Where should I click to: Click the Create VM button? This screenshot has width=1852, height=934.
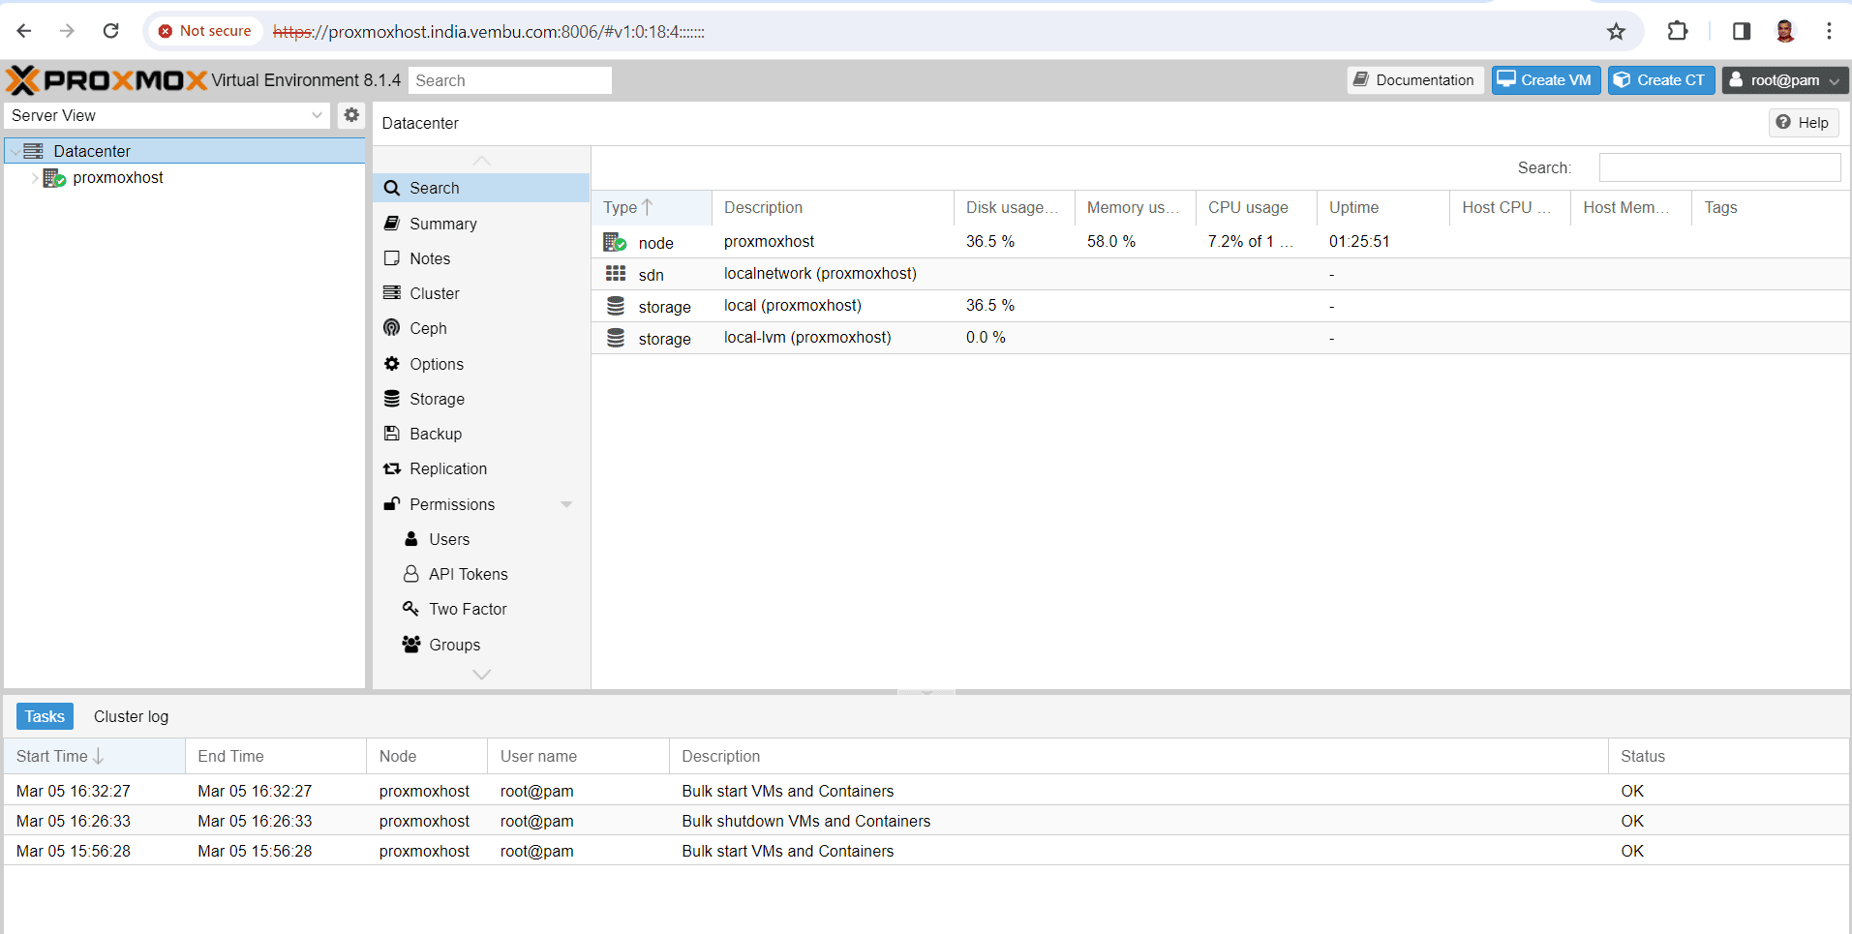click(1545, 80)
